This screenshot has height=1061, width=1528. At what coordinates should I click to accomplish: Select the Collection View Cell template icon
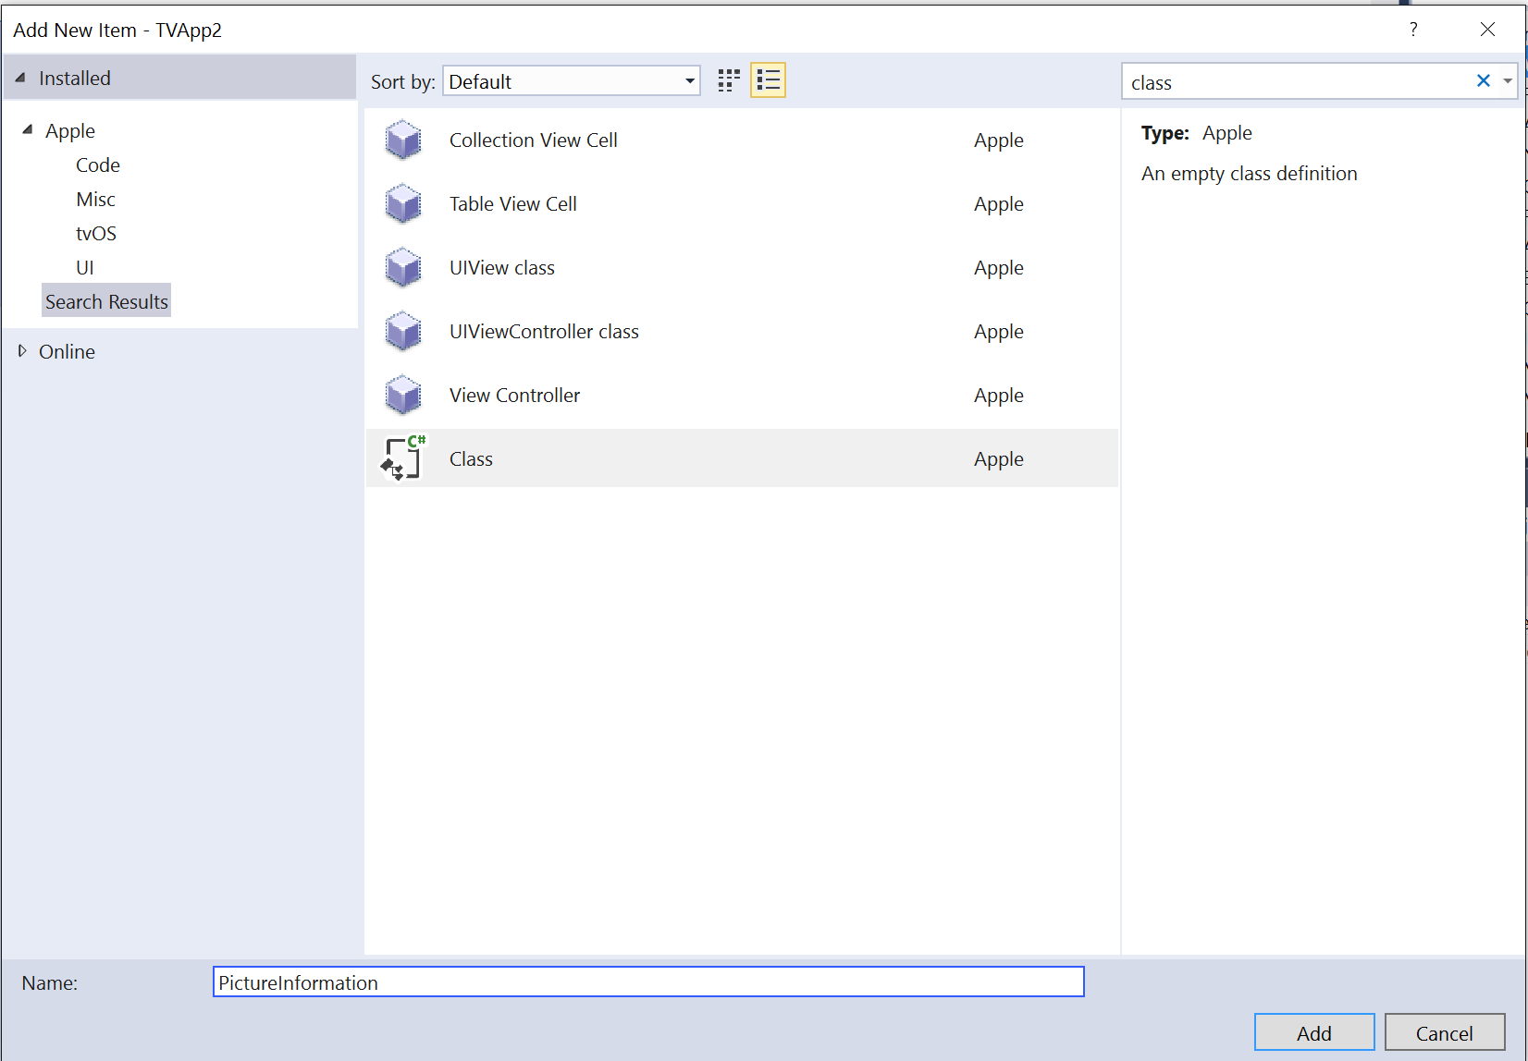click(x=403, y=140)
